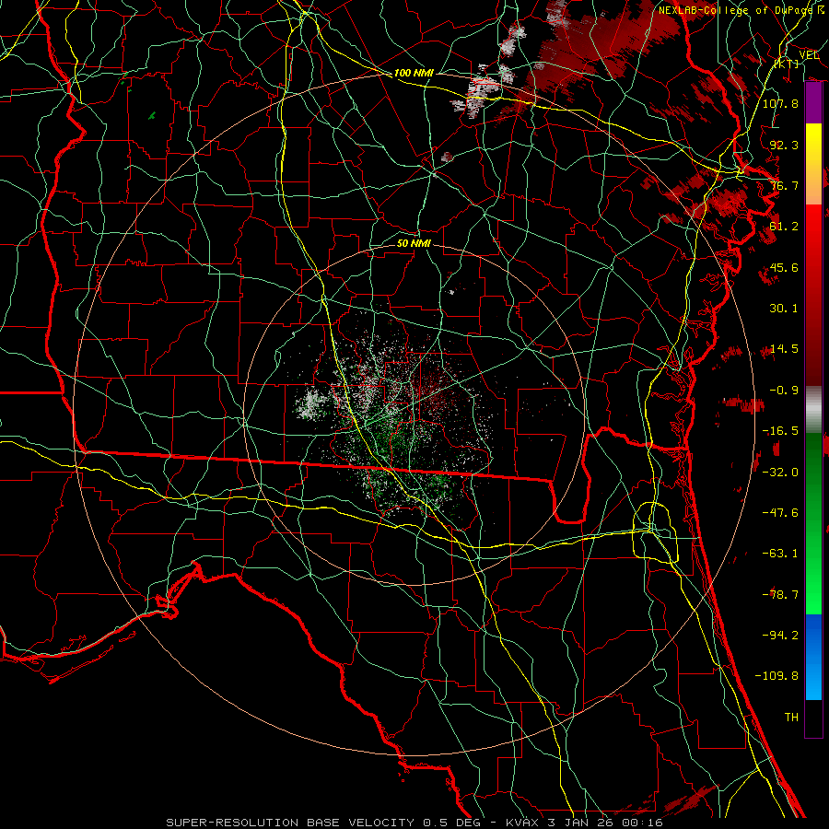Image resolution: width=829 pixels, height=829 pixels.
Task: Click the -63.1 legend value
Action: 780,554
